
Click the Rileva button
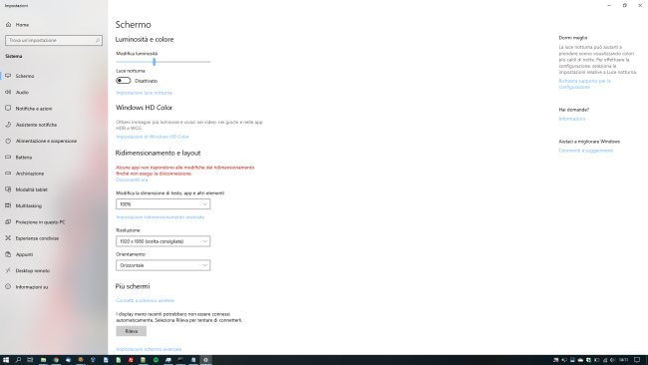click(x=131, y=331)
